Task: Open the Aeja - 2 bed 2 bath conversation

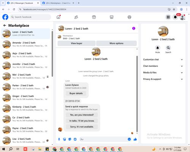Action: [25, 55]
